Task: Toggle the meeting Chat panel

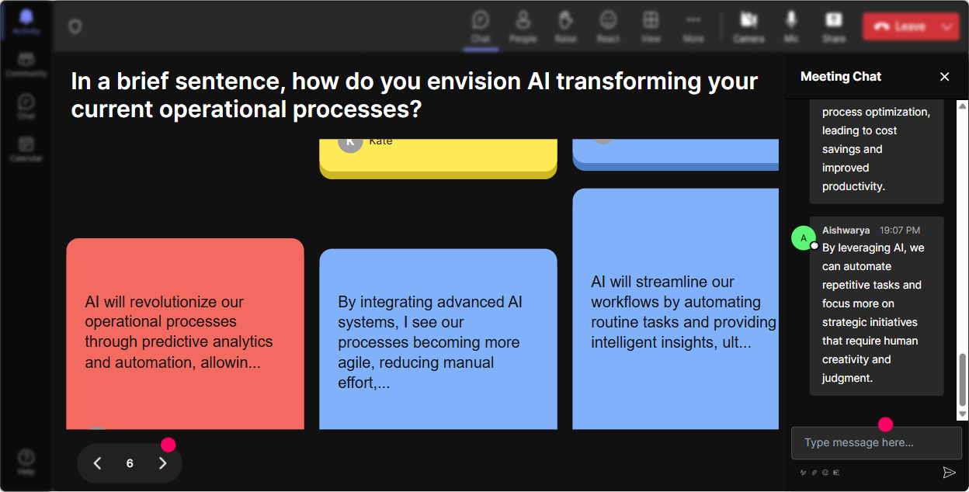Action: point(481,26)
